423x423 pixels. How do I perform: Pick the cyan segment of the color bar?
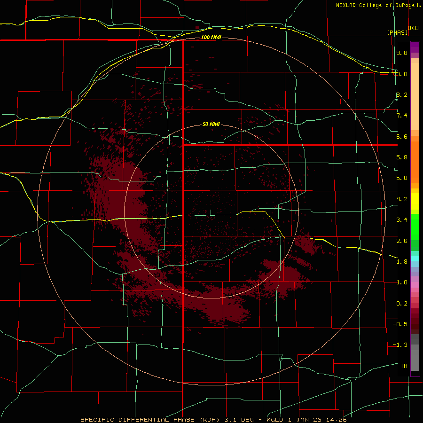coord(415,258)
